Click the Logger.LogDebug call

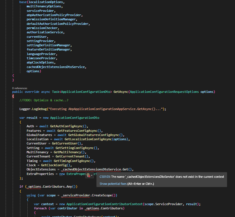coord(33,109)
